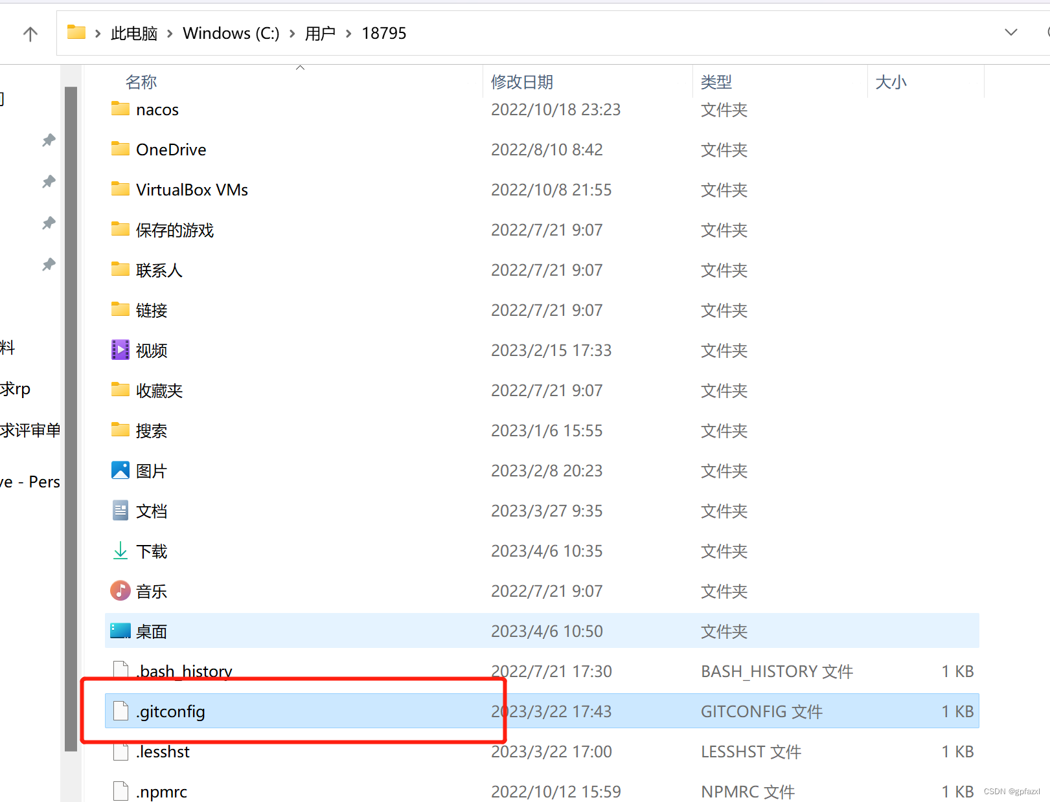Select 链接 folder icon

tap(120, 309)
